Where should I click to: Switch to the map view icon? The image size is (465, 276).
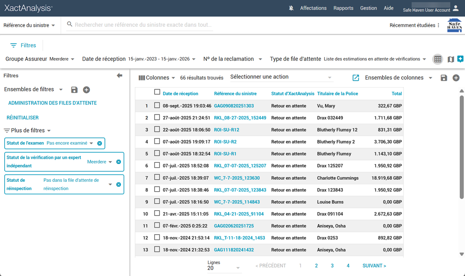[451, 59]
